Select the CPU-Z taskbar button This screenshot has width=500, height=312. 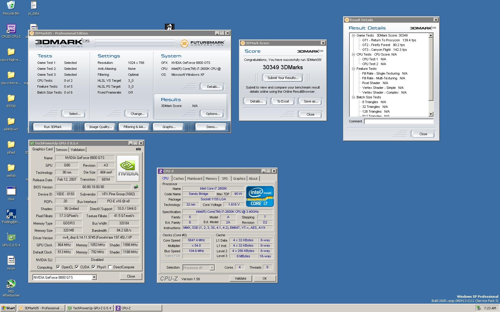138,308
